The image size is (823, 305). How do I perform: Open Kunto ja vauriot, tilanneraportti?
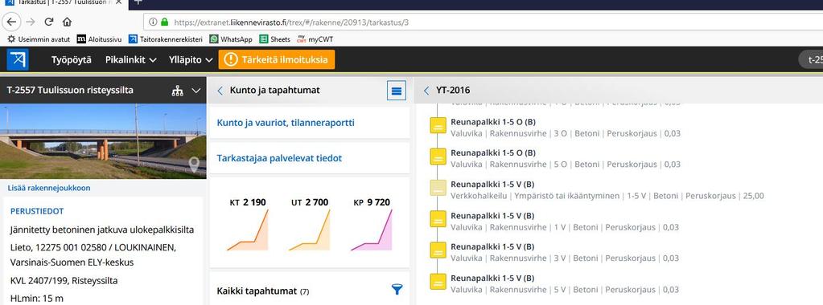tap(286, 123)
